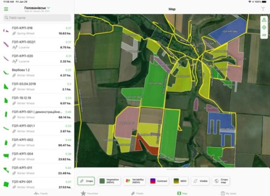270x196 pixels.
Task: Open the My tasks tab
Action: tap(228, 193)
